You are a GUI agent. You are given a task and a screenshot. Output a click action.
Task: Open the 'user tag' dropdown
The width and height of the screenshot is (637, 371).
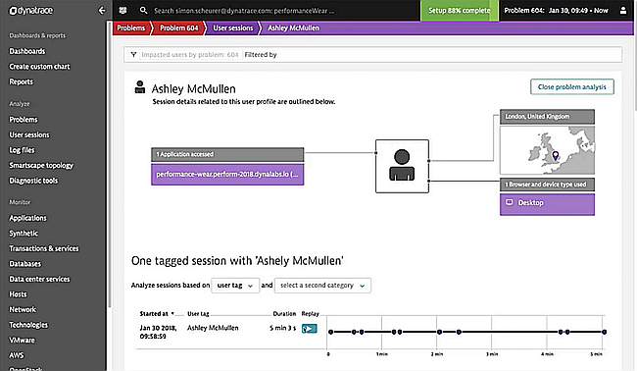click(x=235, y=286)
